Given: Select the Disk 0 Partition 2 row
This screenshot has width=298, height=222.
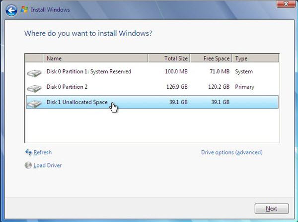Looking at the screenshot, I should pos(152,87).
